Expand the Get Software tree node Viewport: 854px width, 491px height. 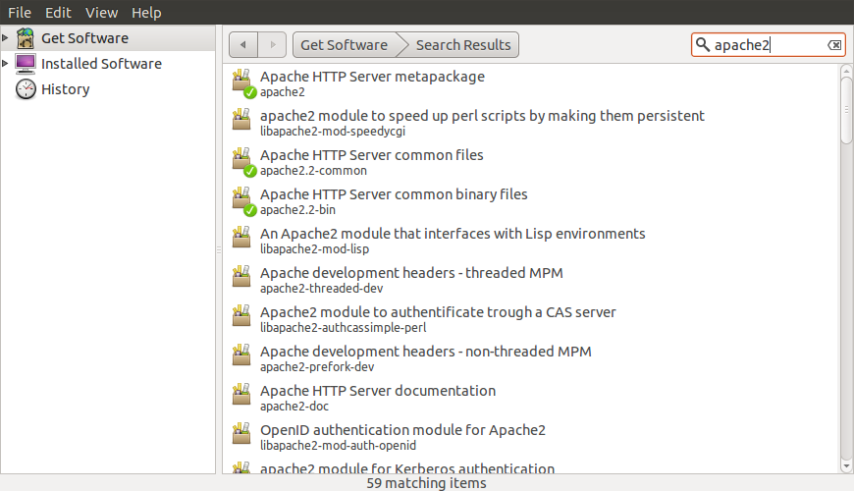coord(6,38)
